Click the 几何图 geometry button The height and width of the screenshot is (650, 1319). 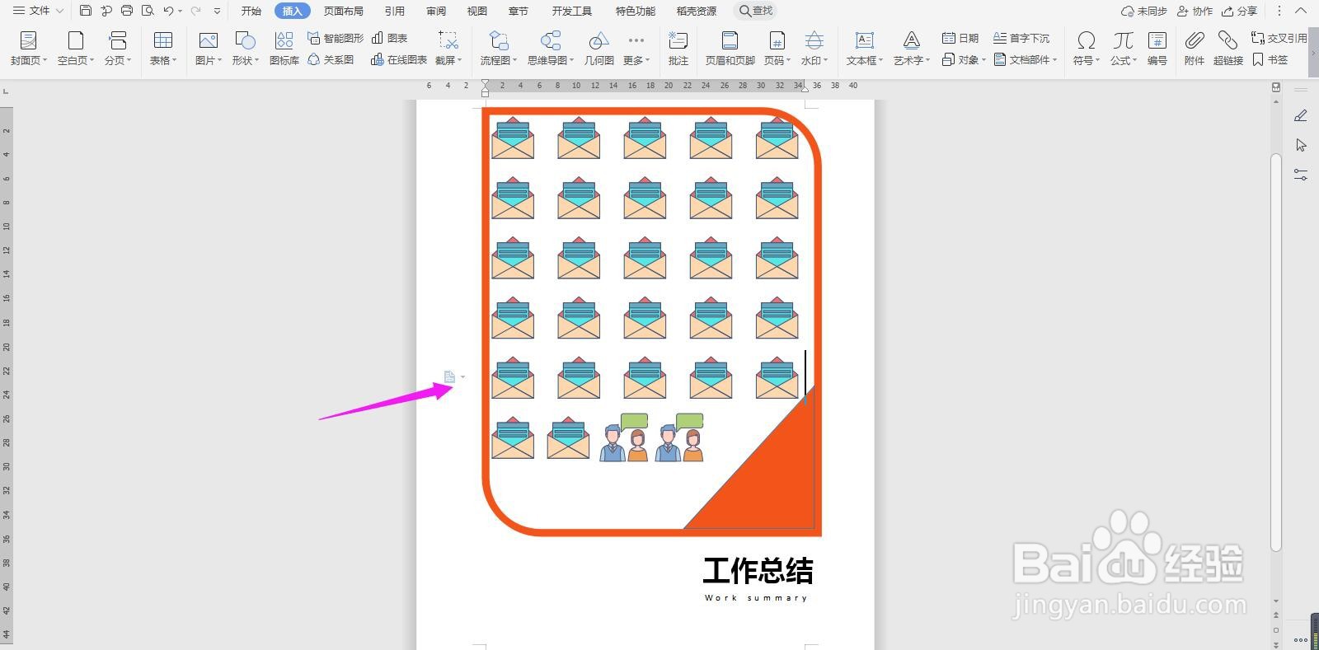click(x=599, y=49)
